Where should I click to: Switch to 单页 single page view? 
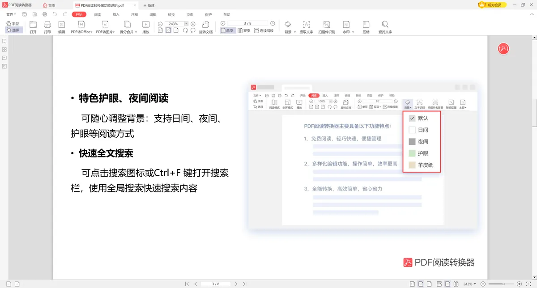tap(227, 30)
